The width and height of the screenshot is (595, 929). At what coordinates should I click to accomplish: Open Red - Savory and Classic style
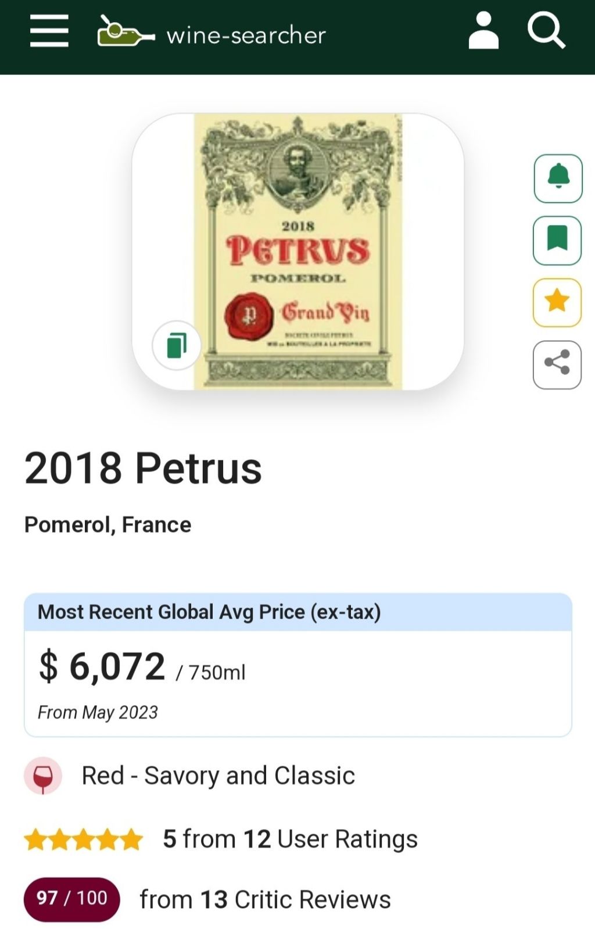tap(218, 776)
